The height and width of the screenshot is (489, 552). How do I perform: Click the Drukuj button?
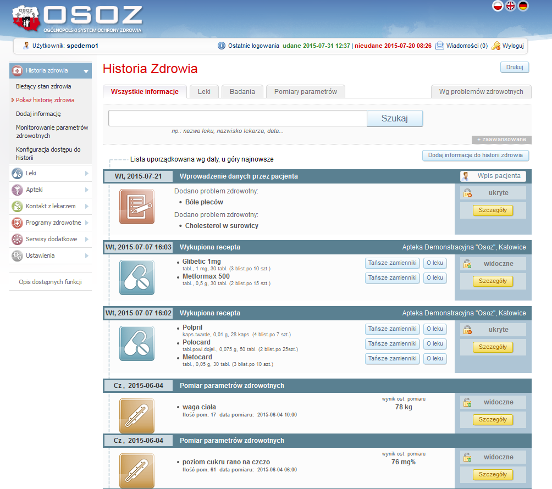(x=514, y=68)
